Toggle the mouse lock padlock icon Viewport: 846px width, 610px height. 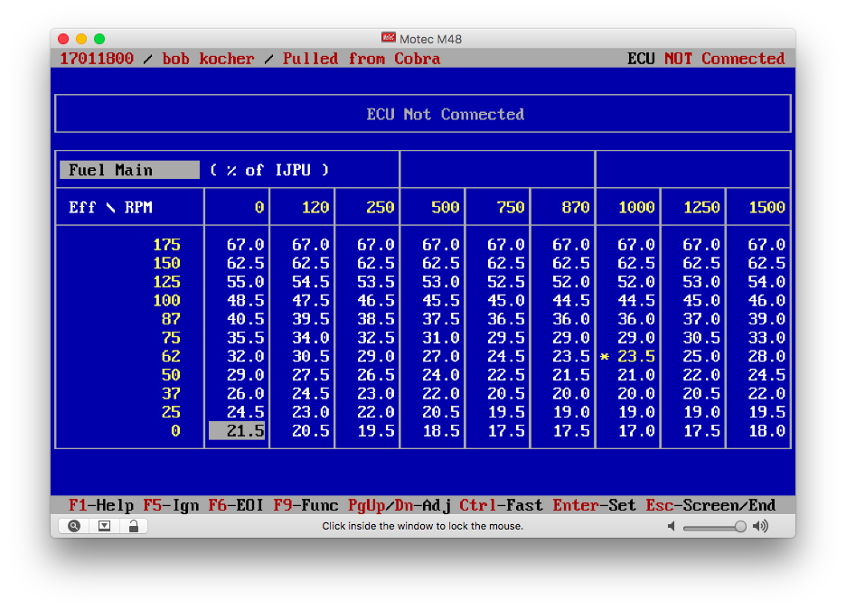click(x=134, y=526)
